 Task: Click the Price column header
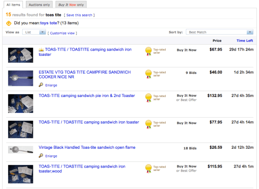click(217, 41)
